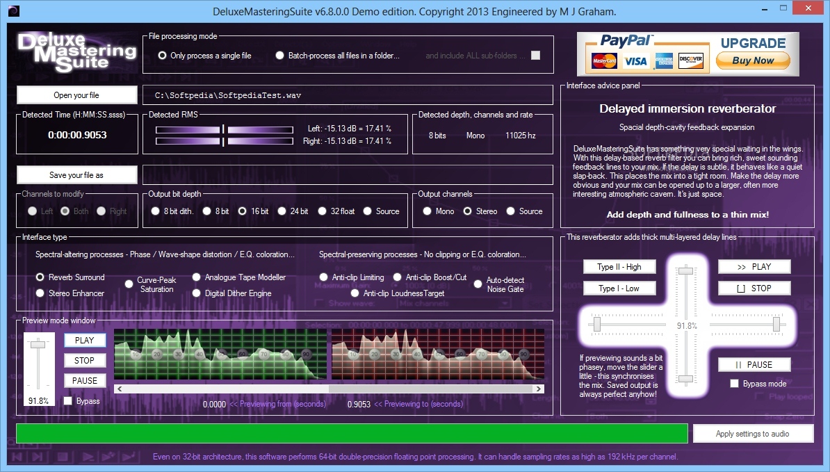Click Previewing from (seconds) link
Image resolution: width=830 pixels, height=472 pixels.
click(278, 405)
